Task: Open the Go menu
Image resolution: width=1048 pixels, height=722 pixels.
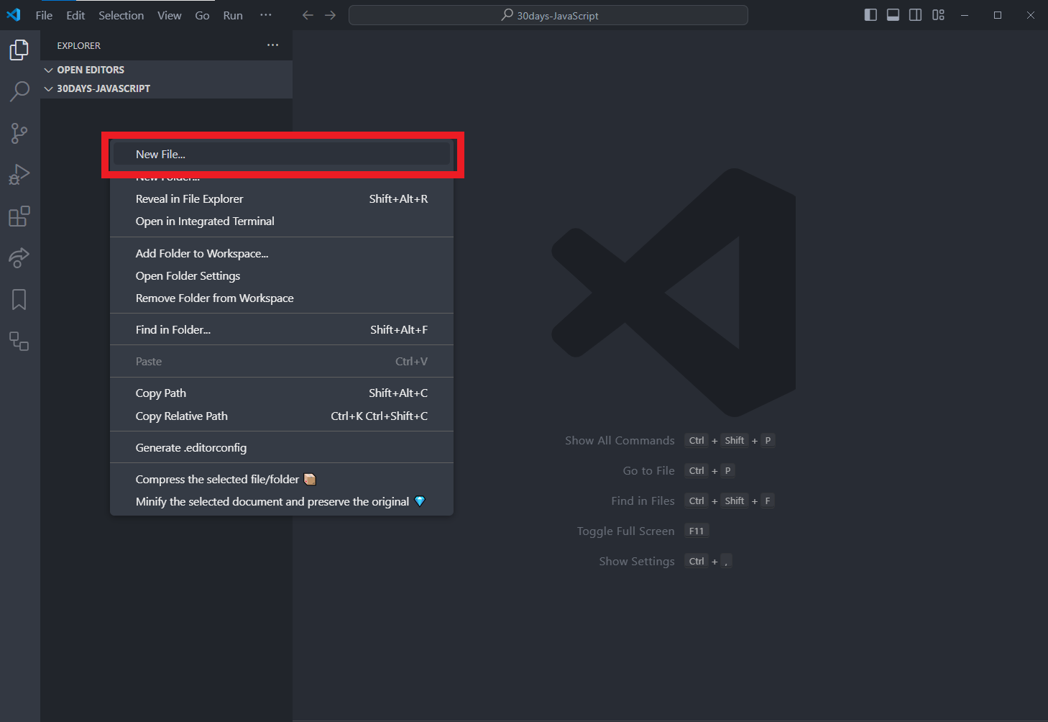Action: point(202,15)
